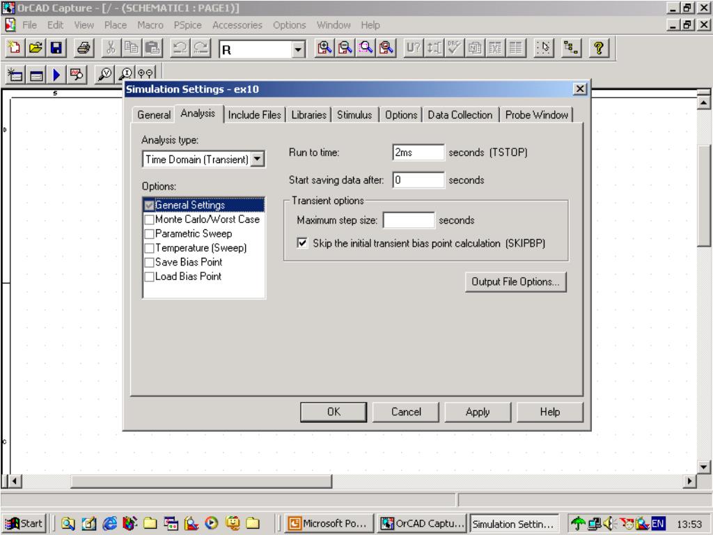Click the vertical scrollbar down arrow

tap(703, 467)
